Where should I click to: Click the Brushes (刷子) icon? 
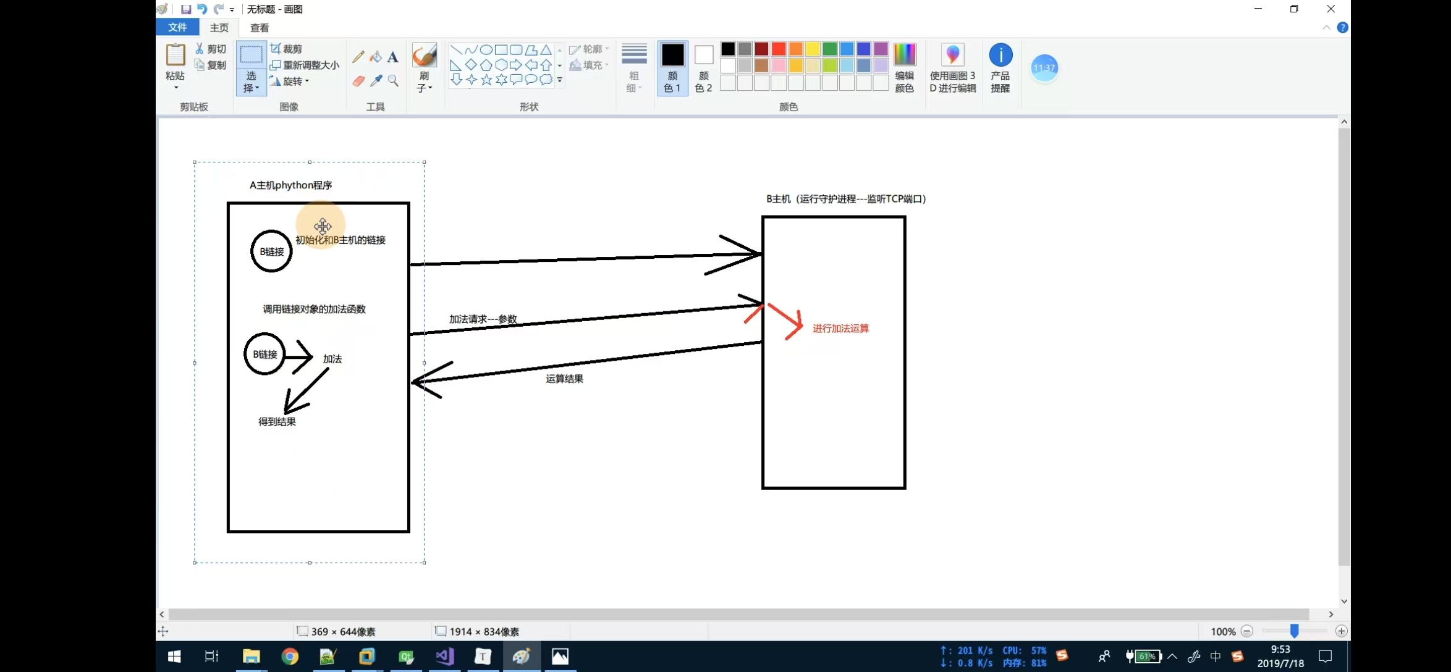[425, 56]
